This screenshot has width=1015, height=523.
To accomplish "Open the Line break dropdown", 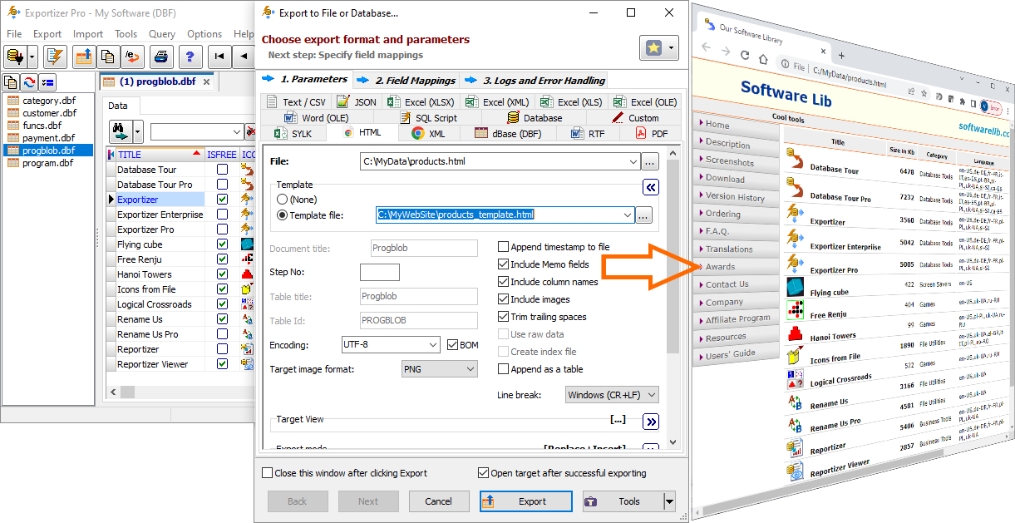I will click(652, 395).
